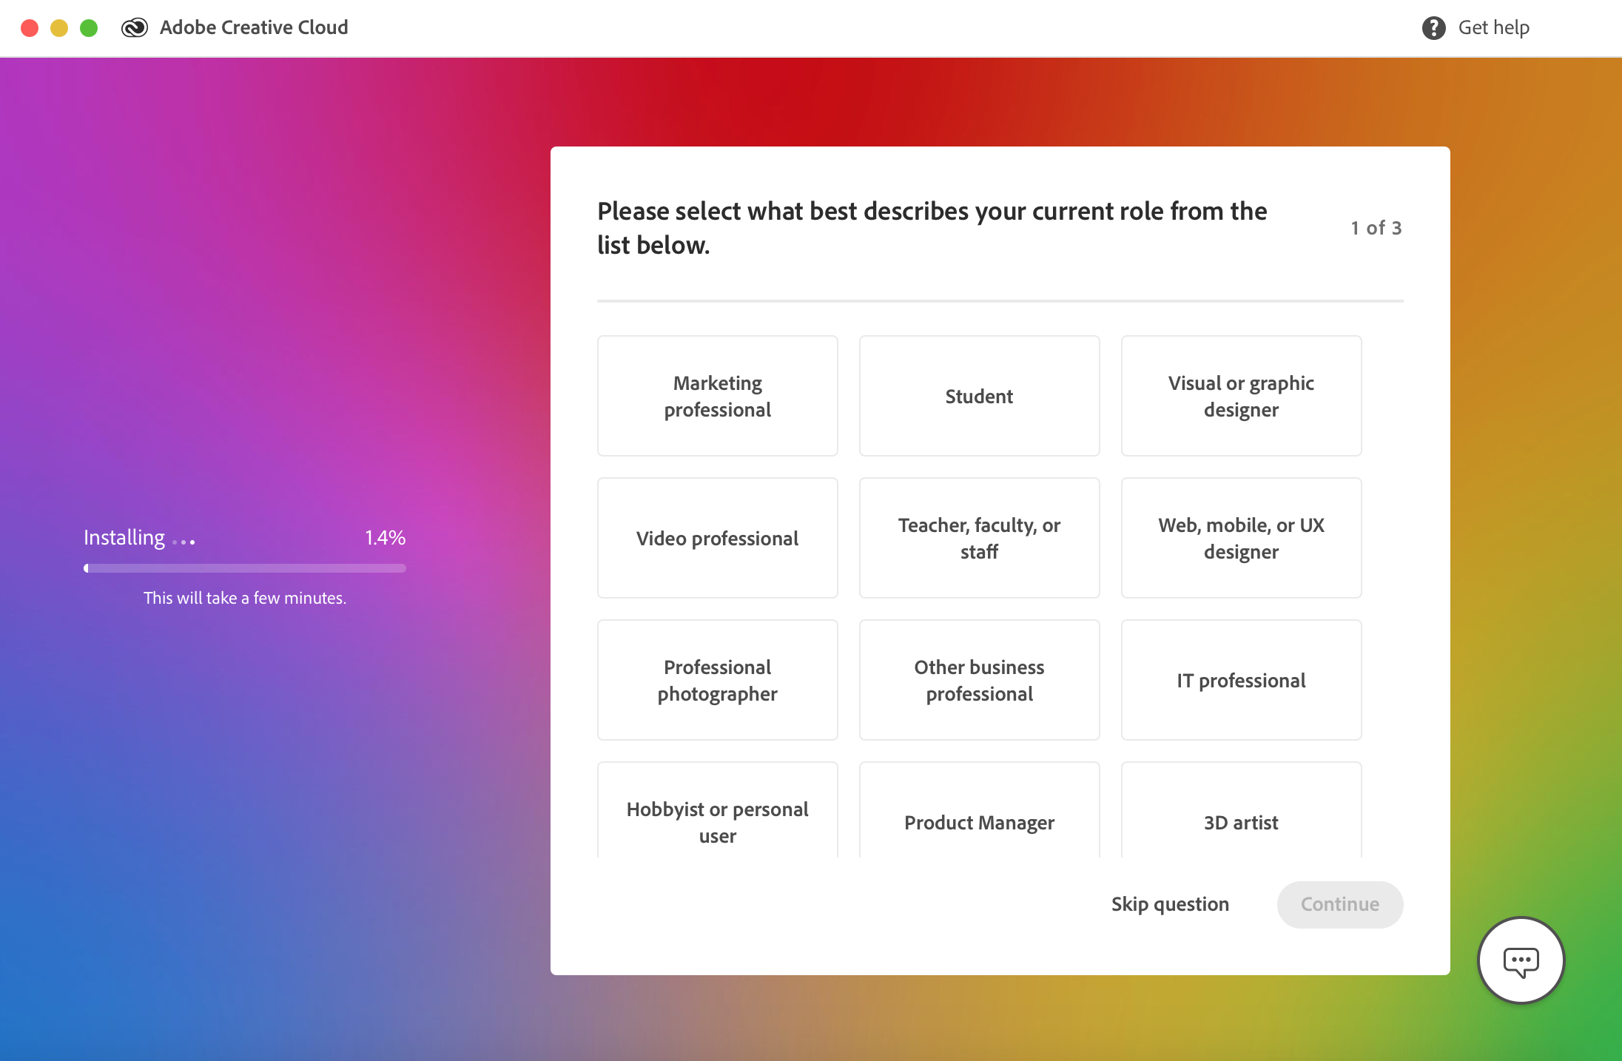The width and height of the screenshot is (1622, 1061).
Task: Click 'This will take a few minutes.' text
Action: [x=245, y=598]
